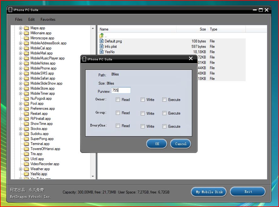Viewport: 279px width, 207px height.
Task: Sort file list by Type column
Action: 227,29
